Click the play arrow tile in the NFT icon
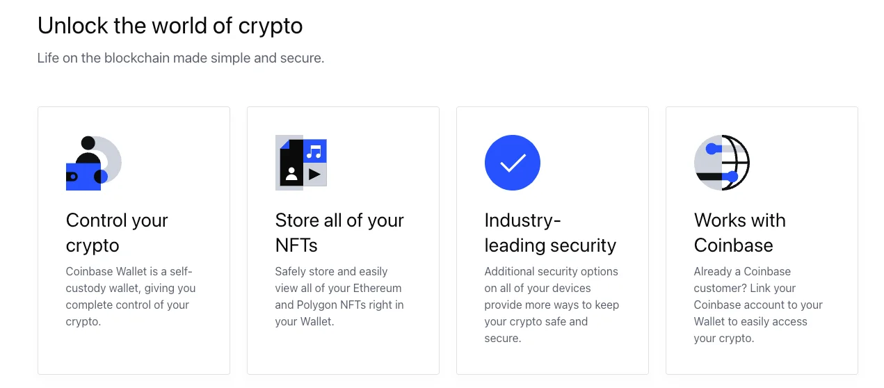884x388 pixels. tap(315, 175)
